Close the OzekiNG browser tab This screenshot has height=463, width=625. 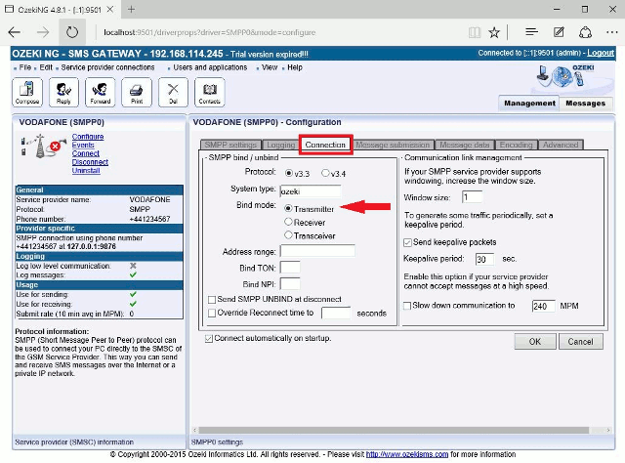pyautogui.click(x=110, y=9)
